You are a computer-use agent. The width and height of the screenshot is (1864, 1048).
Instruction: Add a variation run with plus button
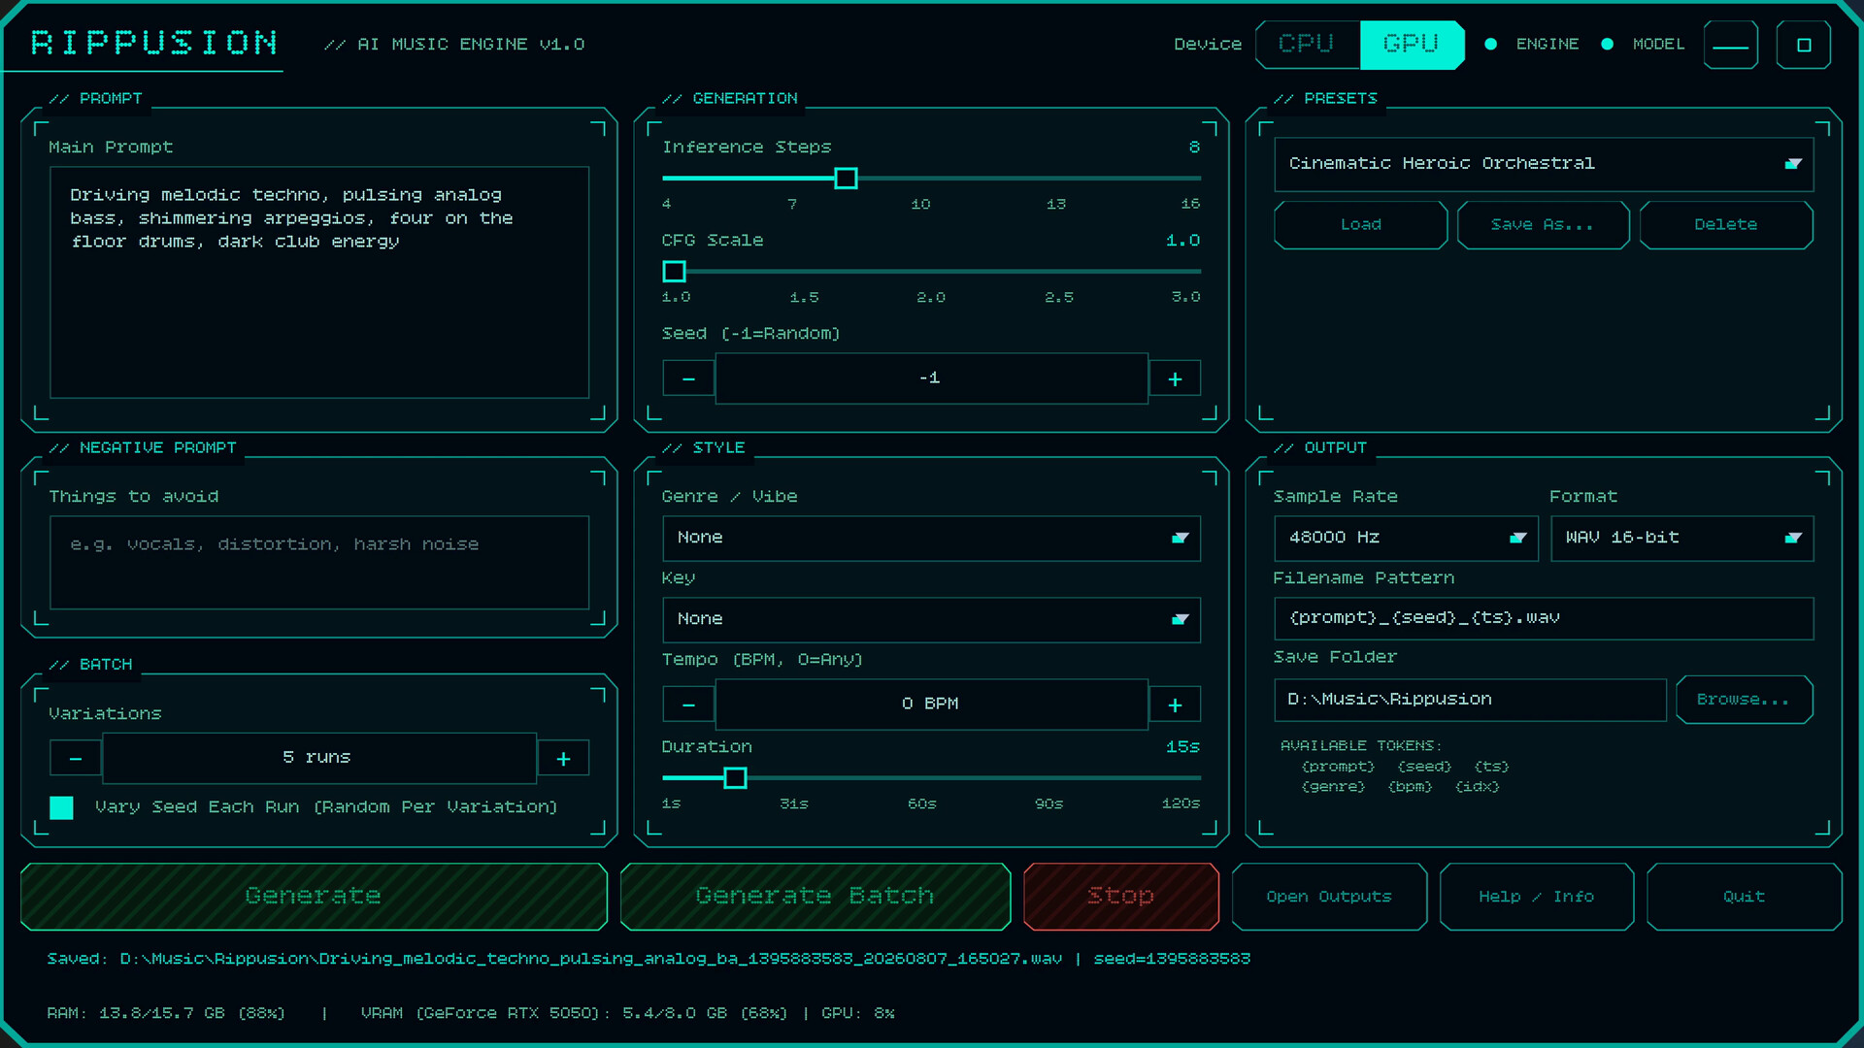pyautogui.click(x=563, y=758)
